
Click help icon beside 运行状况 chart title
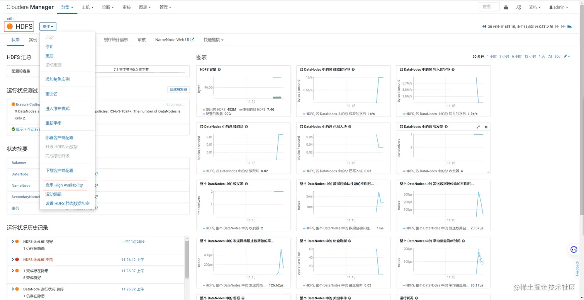click(x=417, y=298)
